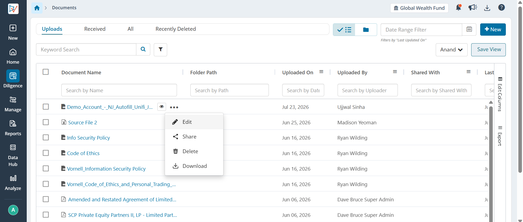Open the Demo_Account_-_NJ_Autofill document link
This screenshot has height=222, width=523.
(110, 107)
